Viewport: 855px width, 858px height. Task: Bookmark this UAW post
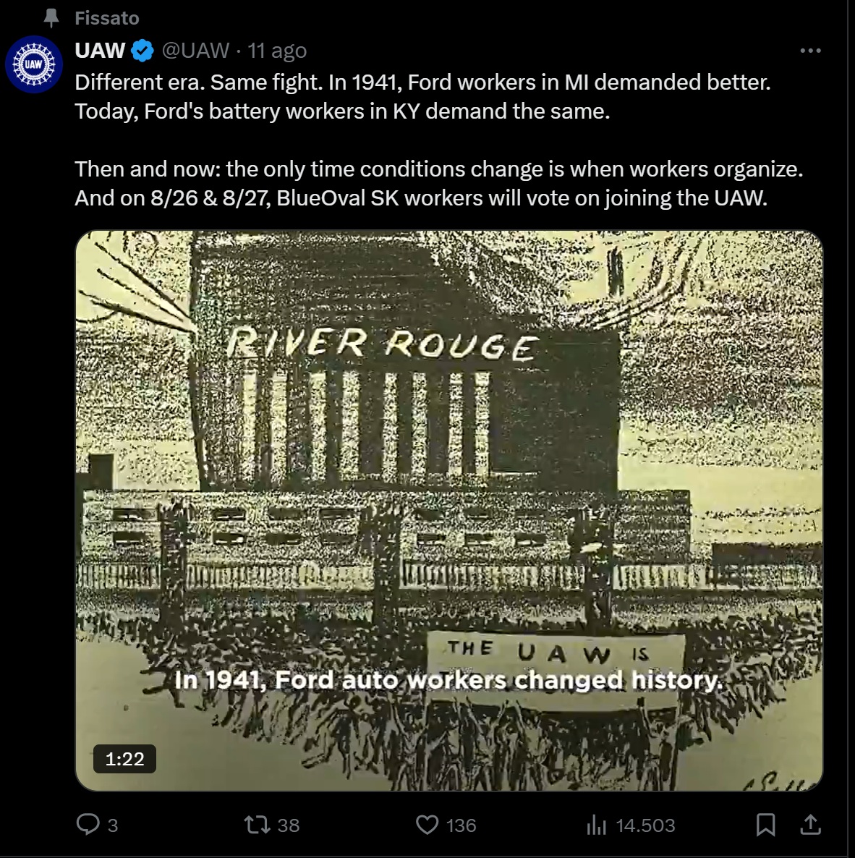(x=765, y=825)
